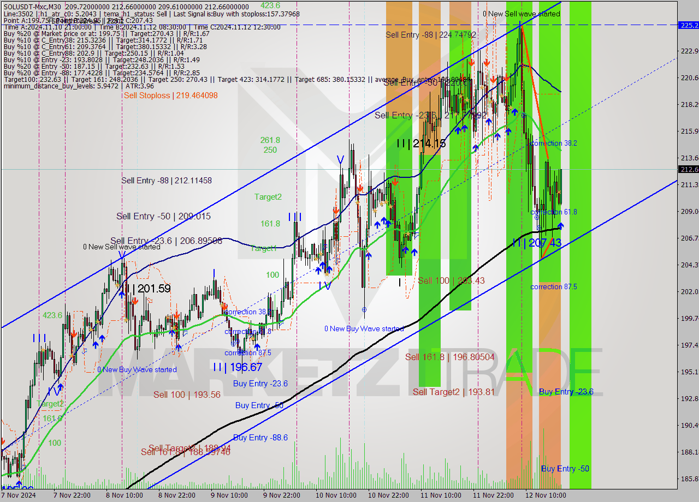Click the 190.4 price axis label
The image size is (699, 502).
(x=689, y=426)
